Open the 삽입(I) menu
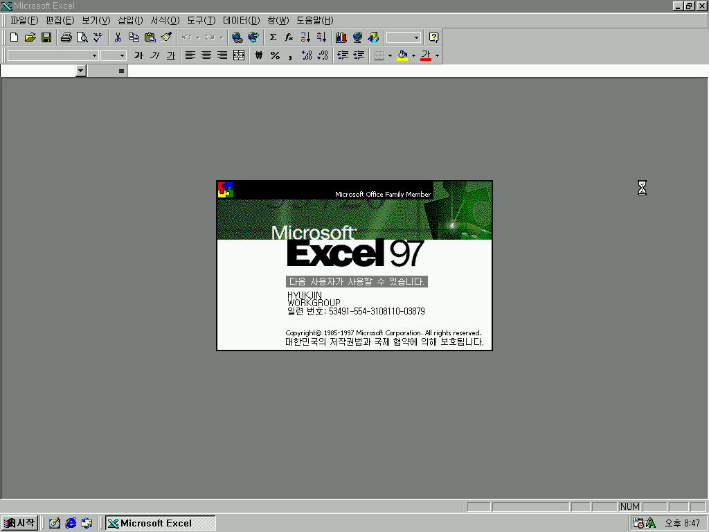 (130, 20)
